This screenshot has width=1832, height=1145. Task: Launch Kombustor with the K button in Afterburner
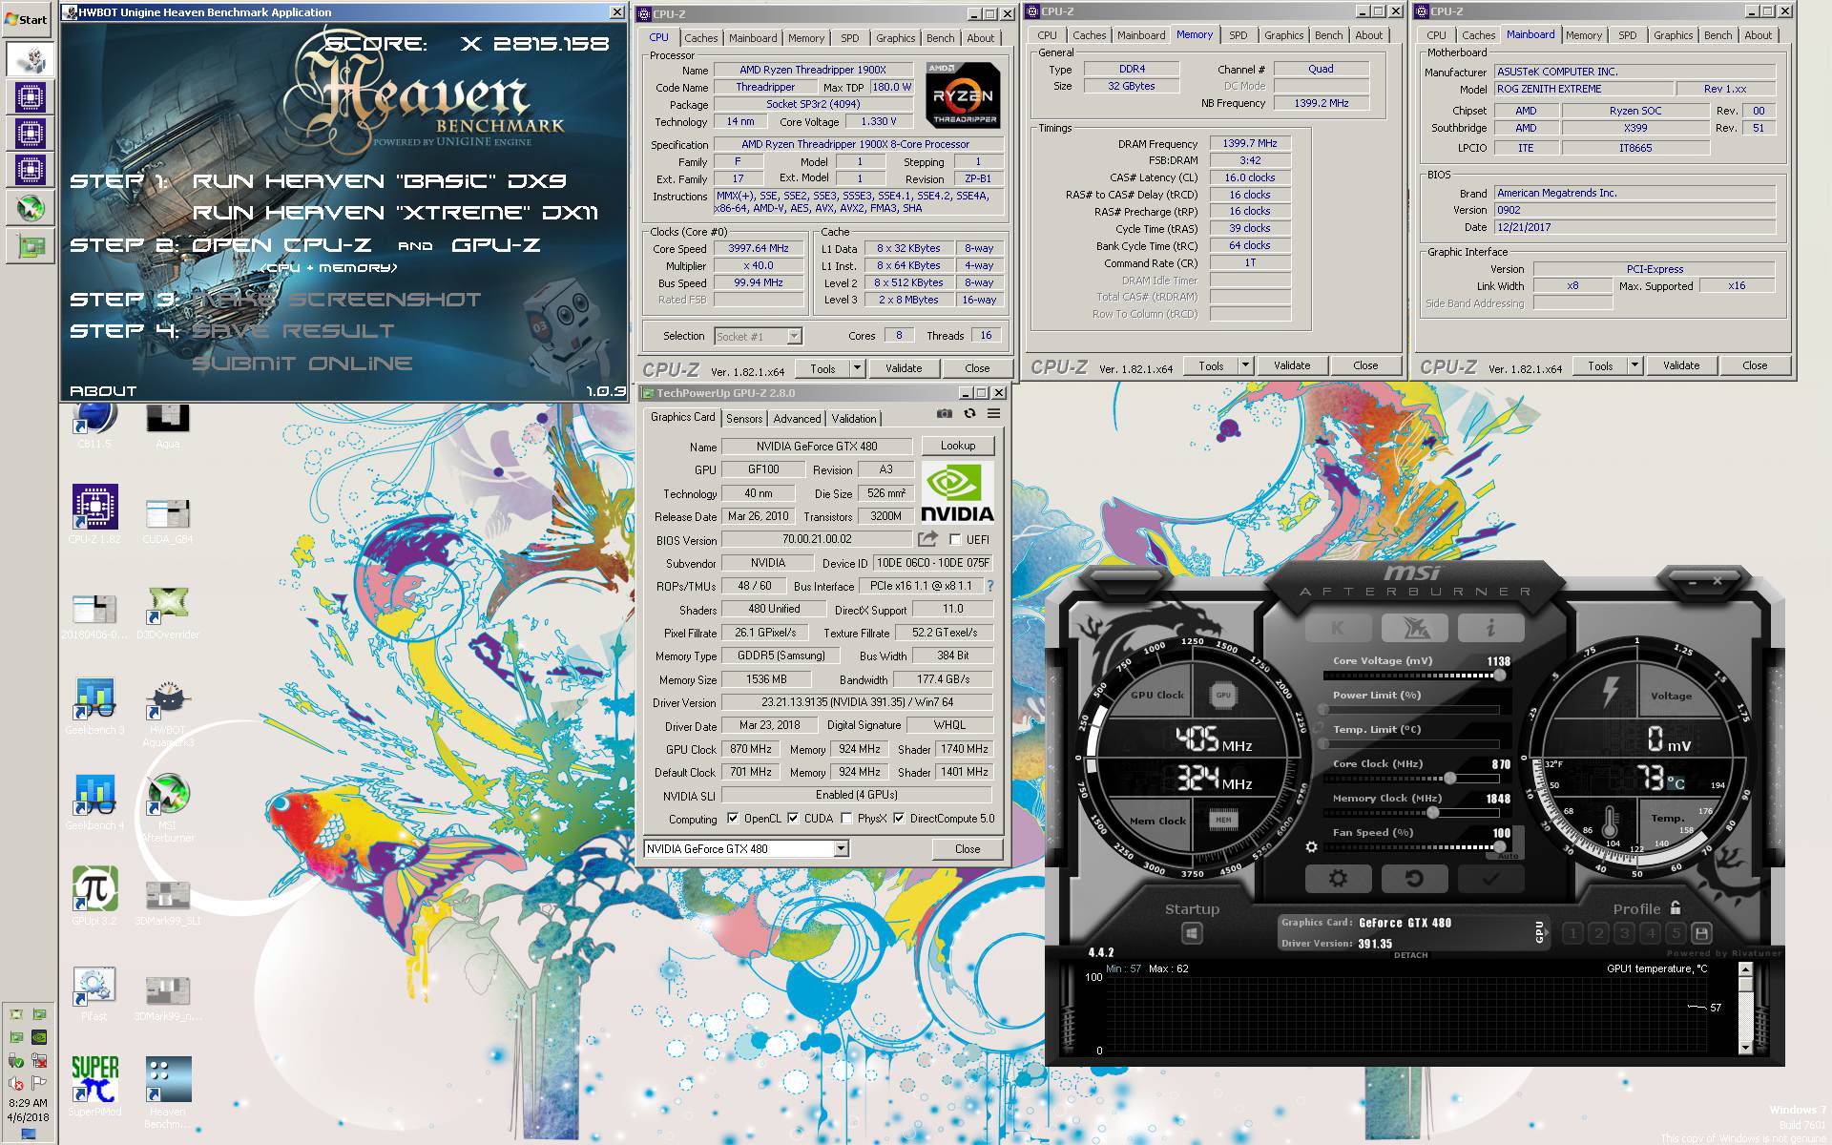tap(1338, 627)
